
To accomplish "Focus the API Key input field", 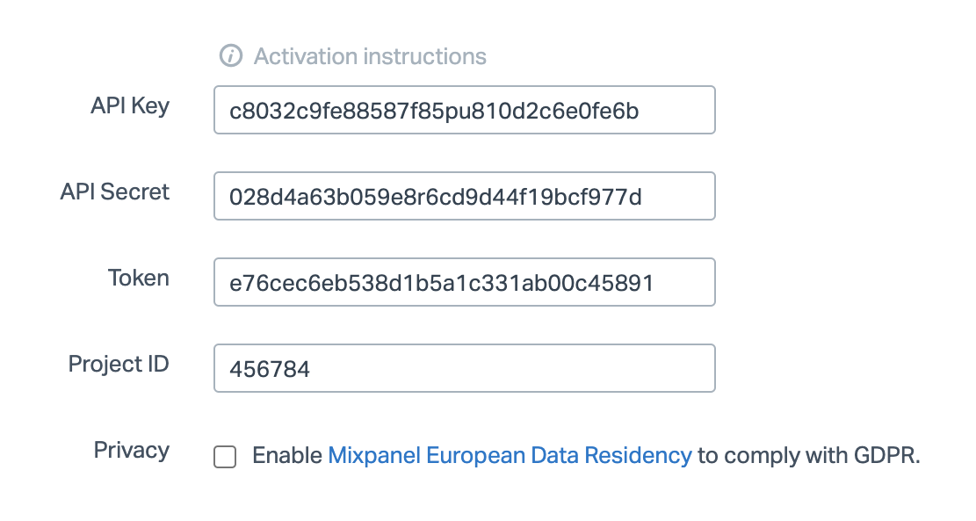I will [464, 110].
